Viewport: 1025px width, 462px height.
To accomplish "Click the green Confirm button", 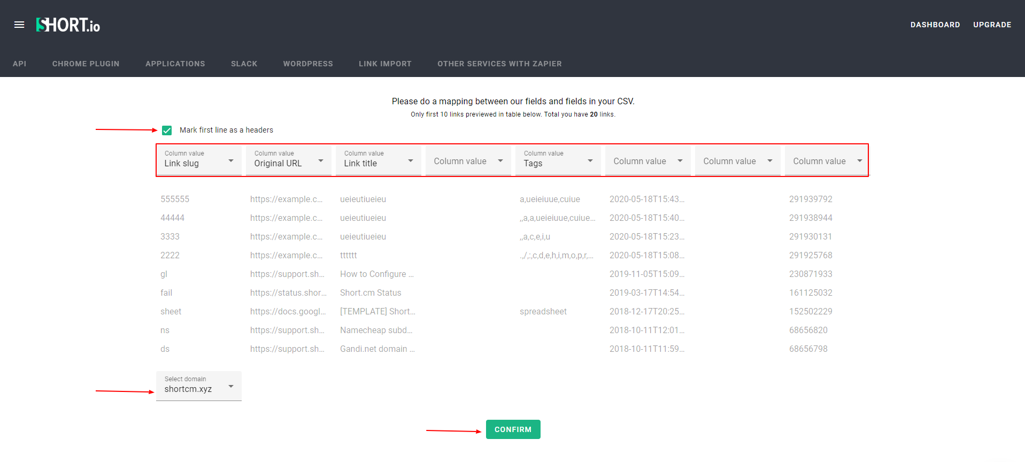I will [513, 429].
